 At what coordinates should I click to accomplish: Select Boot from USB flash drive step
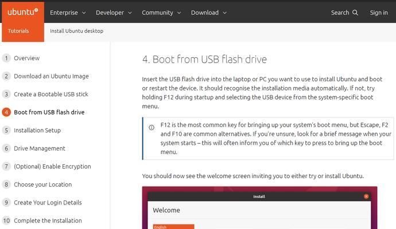click(49, 112)
